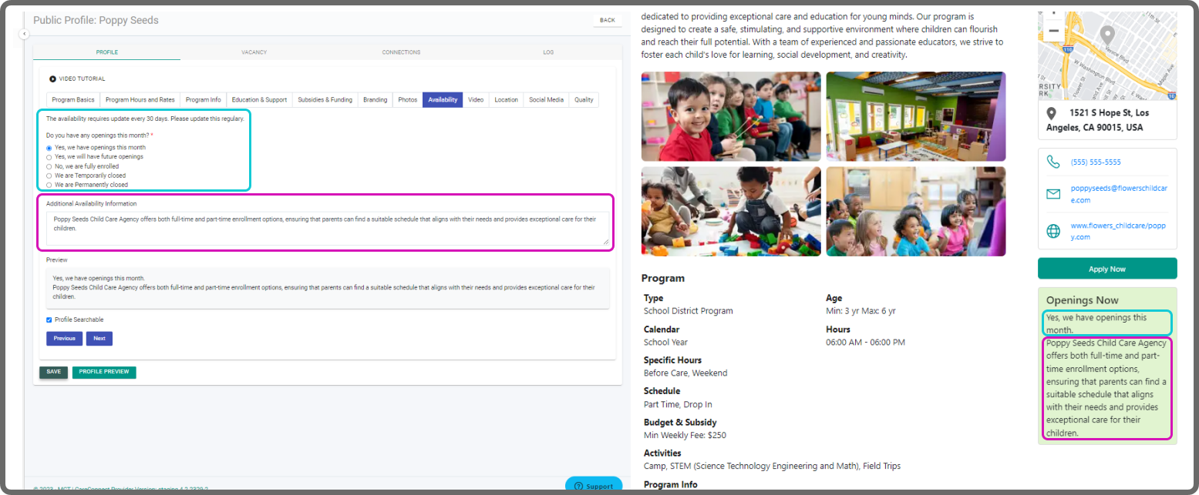
Task: Select 'Yes, we will have future openings'
Action: click(x=49, y=157)
